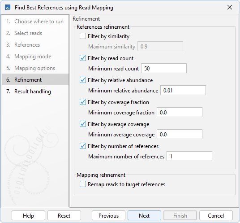Click the Filter by similarity label

click(109, 36)
